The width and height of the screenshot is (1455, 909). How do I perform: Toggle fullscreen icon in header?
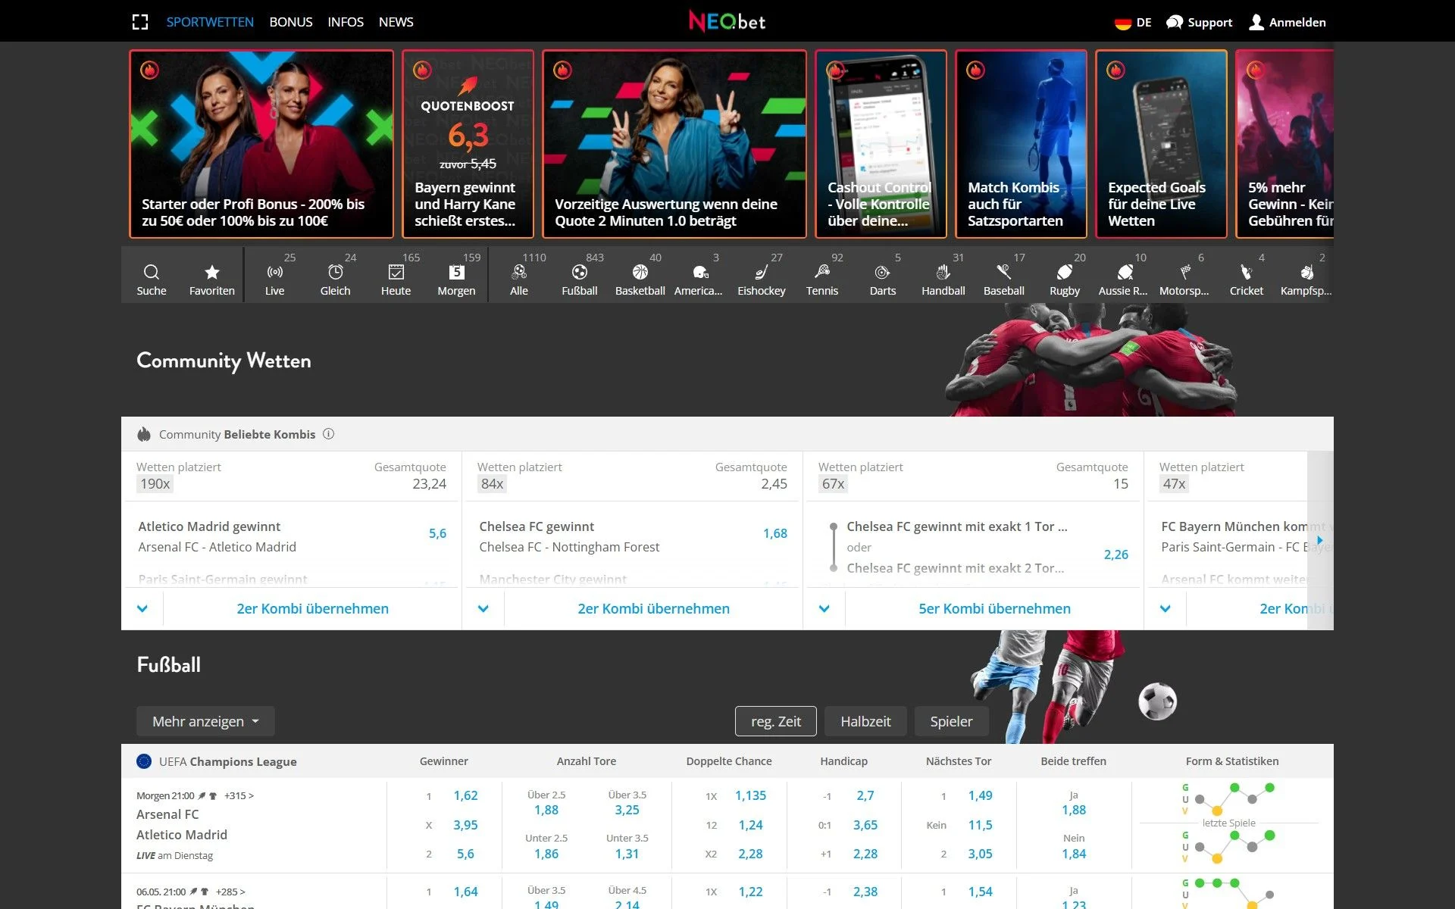[140, 22]
